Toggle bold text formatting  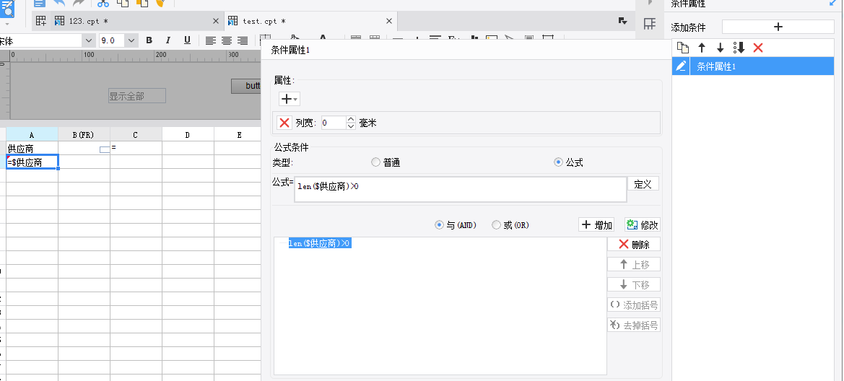149,40
